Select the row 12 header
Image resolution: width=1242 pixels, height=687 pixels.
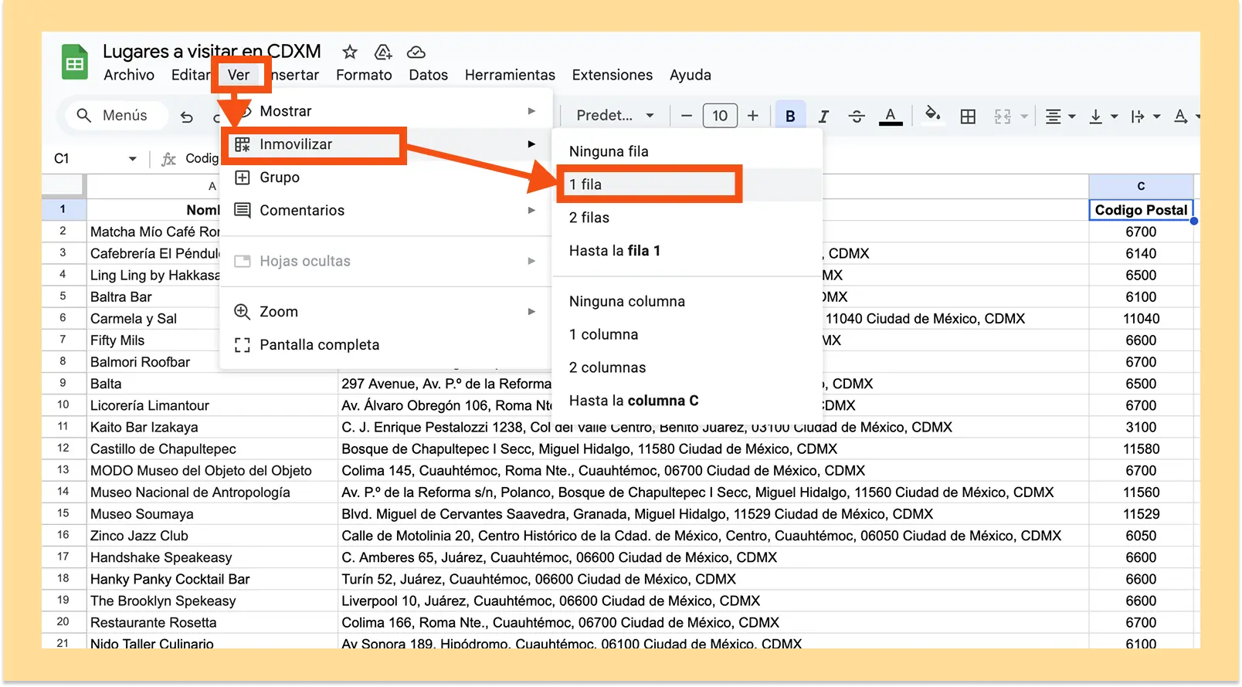coord(63,448)
